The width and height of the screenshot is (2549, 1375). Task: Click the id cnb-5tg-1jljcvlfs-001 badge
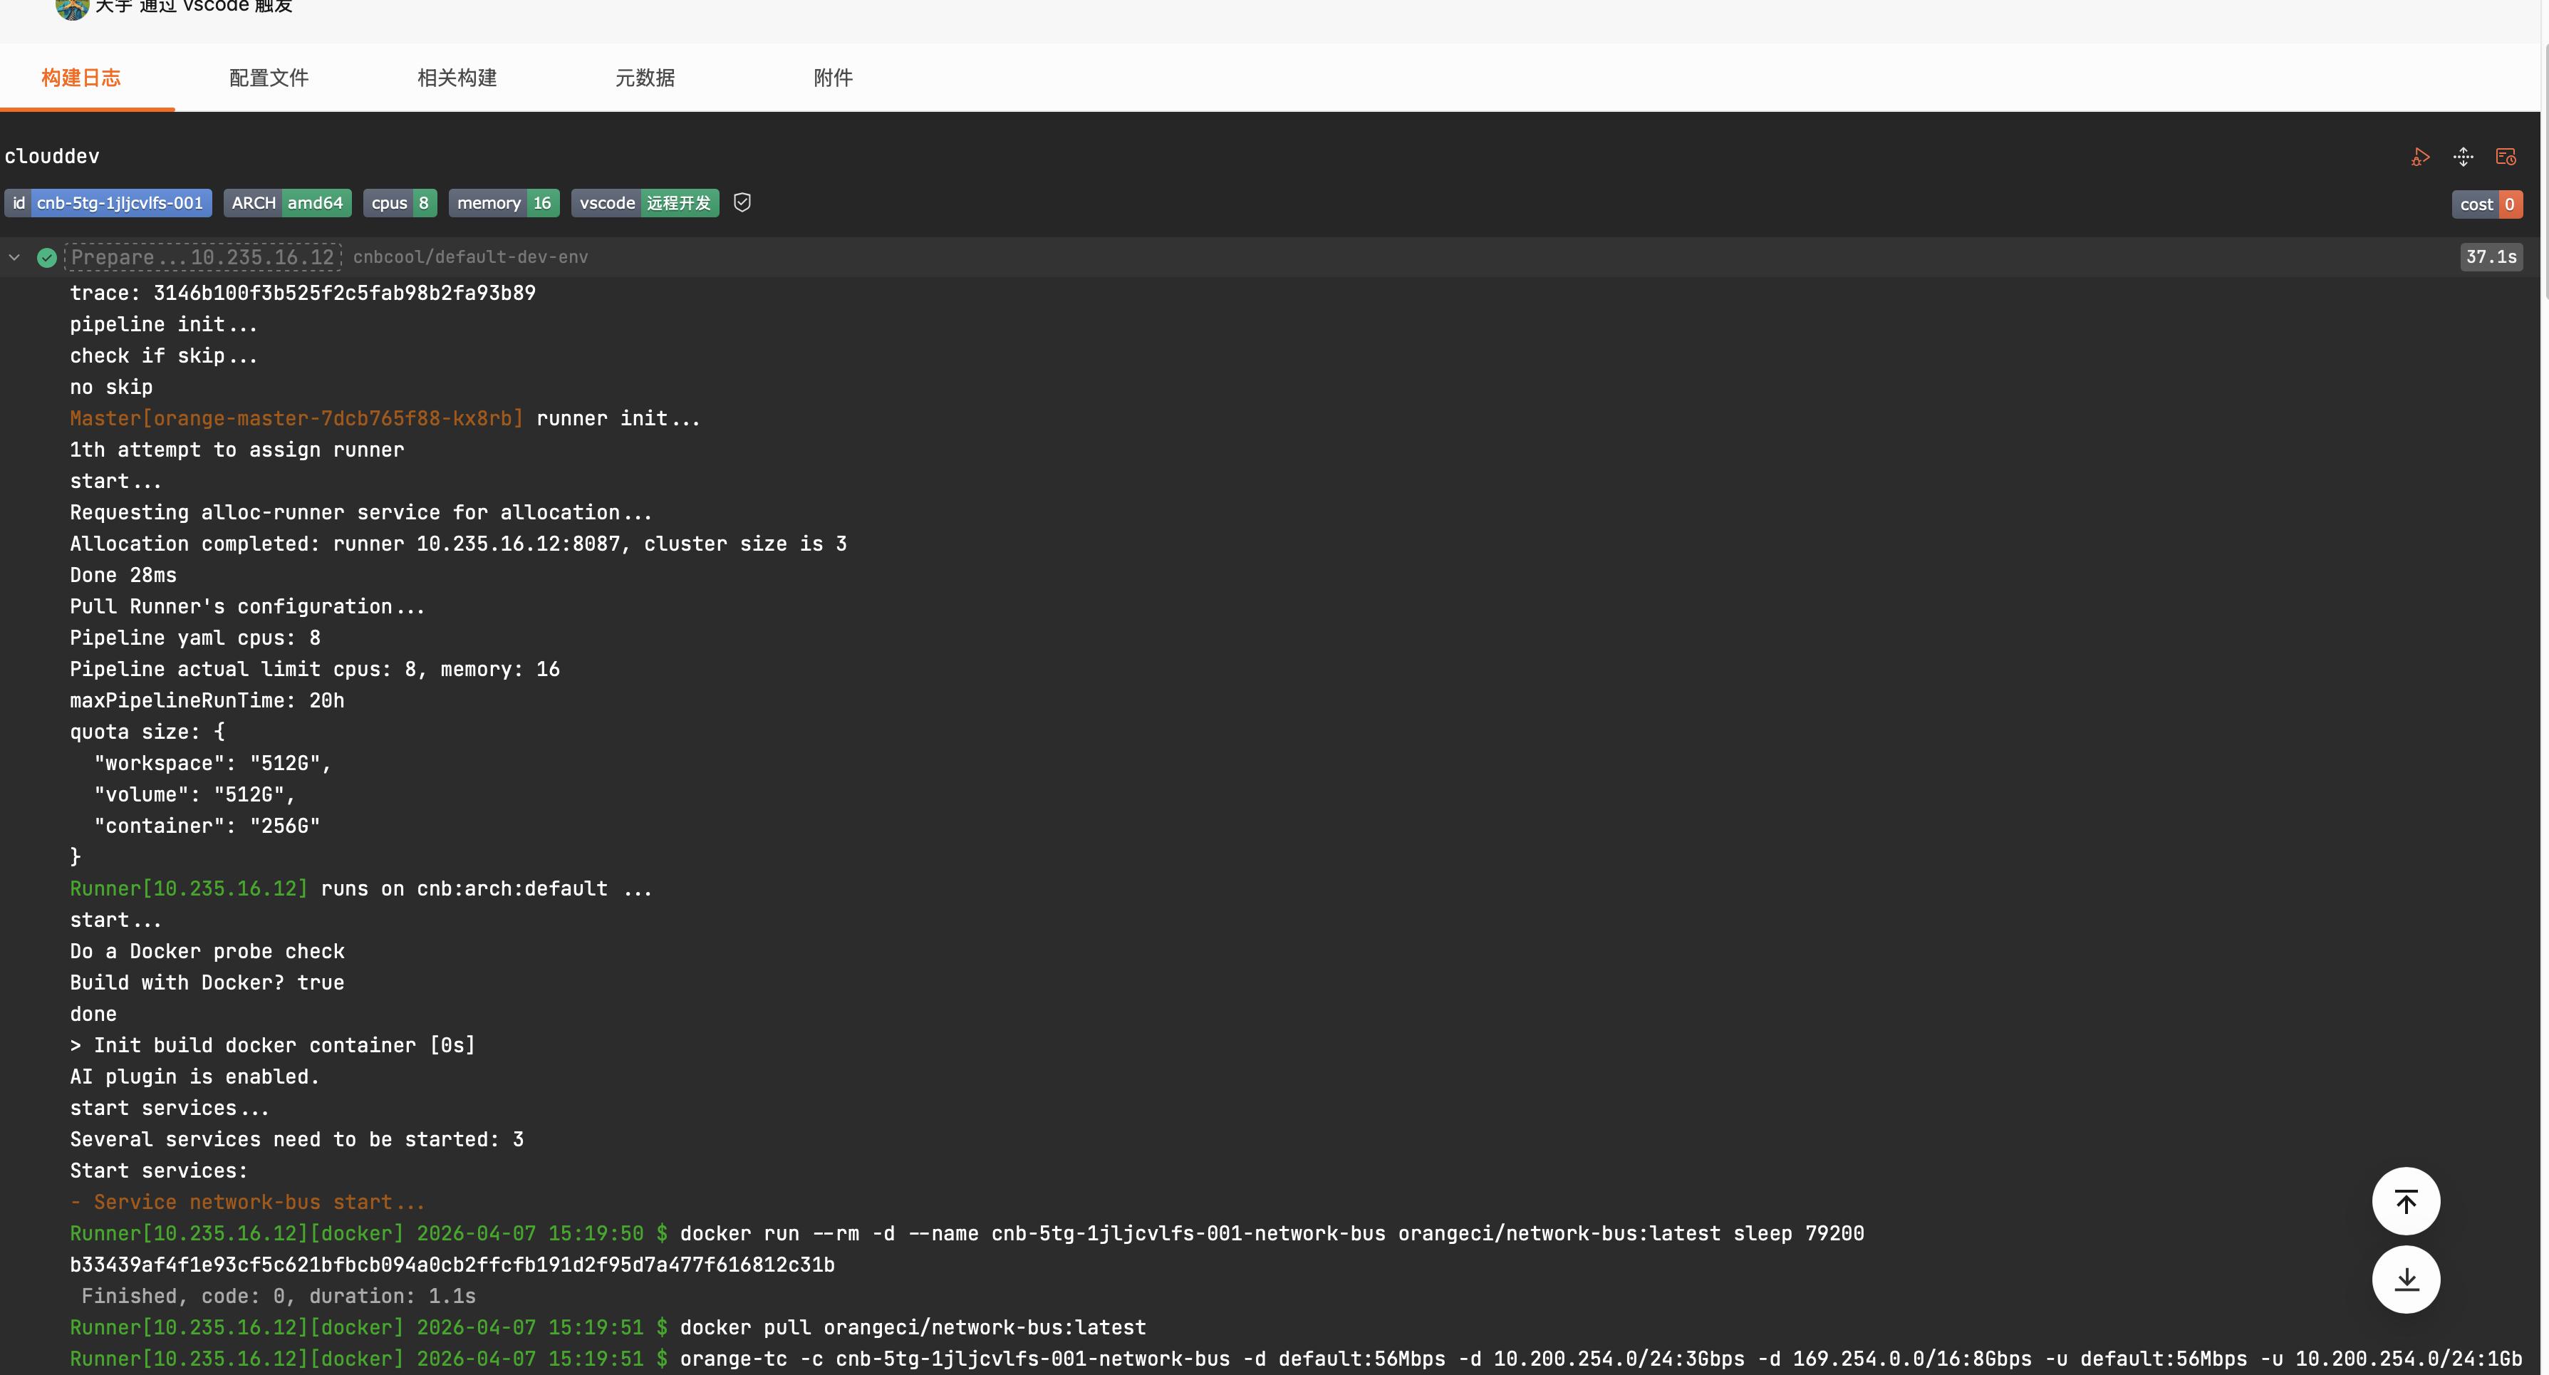pyautogui.click(x=108, y=203)
